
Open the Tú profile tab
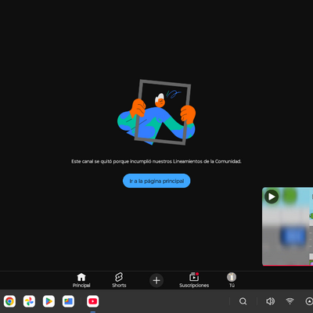click(232, 280)
